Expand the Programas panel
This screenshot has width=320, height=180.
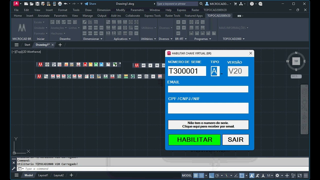tap(203, 39)
